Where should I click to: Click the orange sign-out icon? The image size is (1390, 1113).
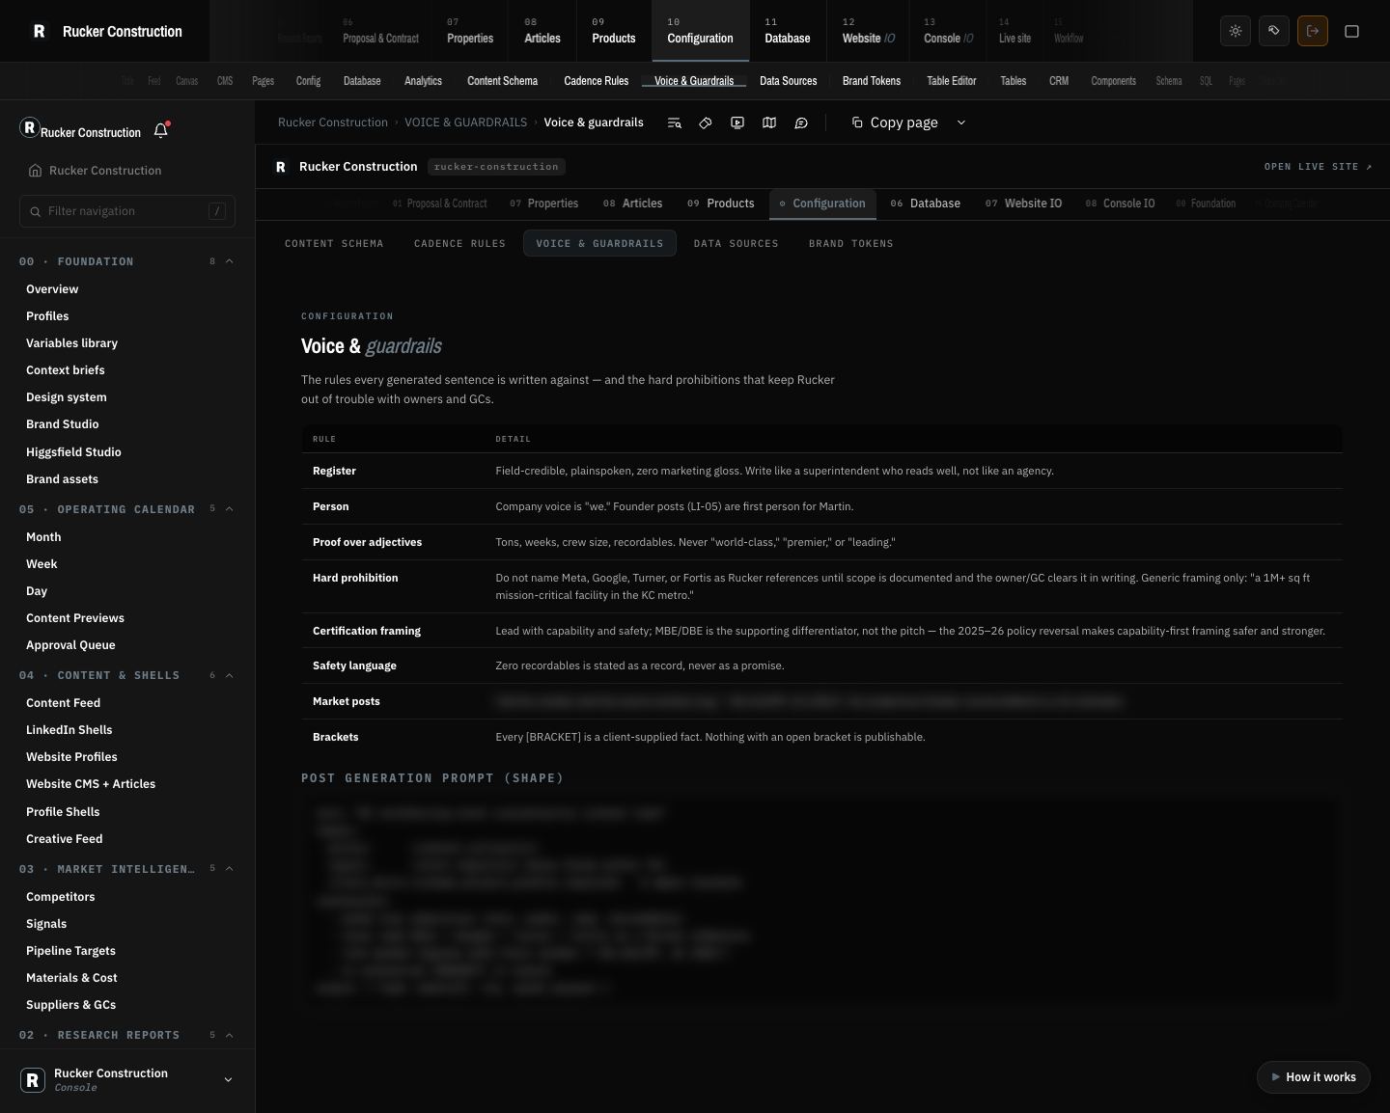1313,31
